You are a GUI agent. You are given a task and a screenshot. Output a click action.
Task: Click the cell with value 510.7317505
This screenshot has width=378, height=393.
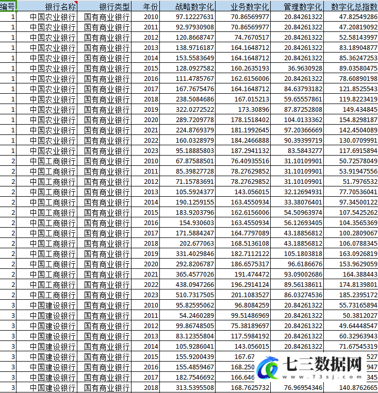click(x=187, y=295)
